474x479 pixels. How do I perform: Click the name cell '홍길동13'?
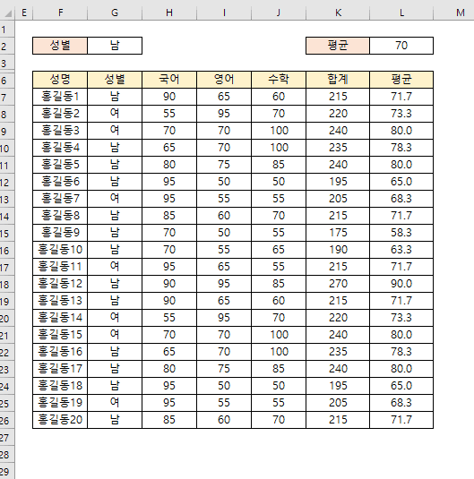60,301
